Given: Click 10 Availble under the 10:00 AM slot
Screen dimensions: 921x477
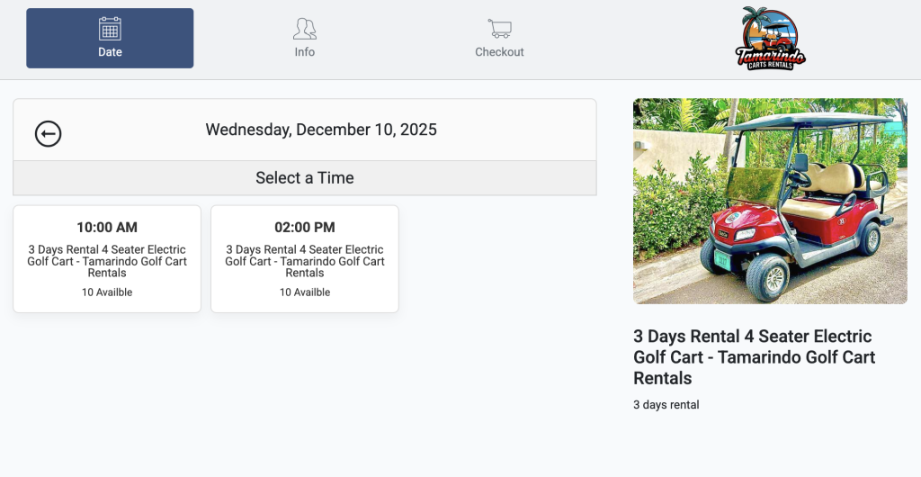Looking at the screenshot, I should pos(107,292).
